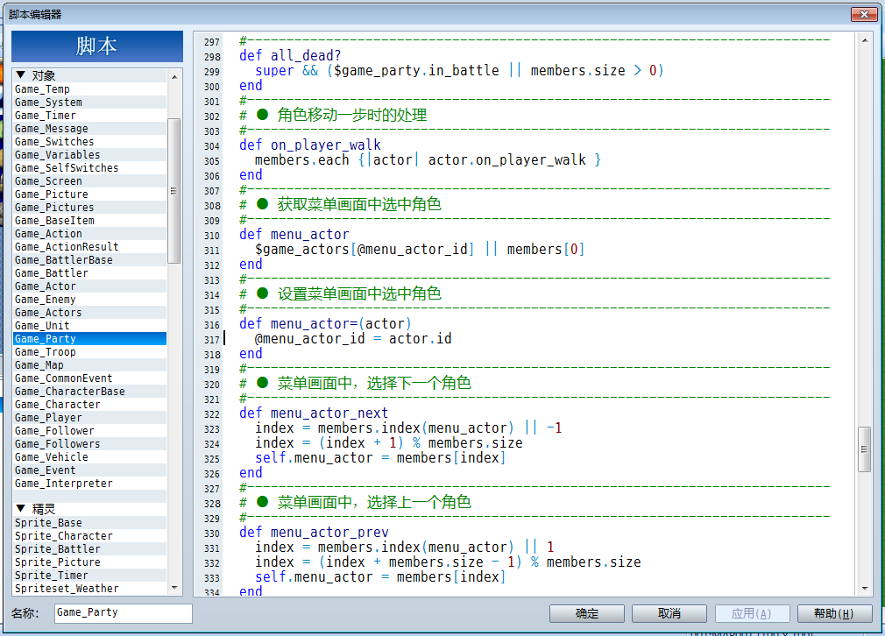The height and width of the screenshot is (636, 885).
Task: Select highlighted Game_Party script
Action: point(89,339)
